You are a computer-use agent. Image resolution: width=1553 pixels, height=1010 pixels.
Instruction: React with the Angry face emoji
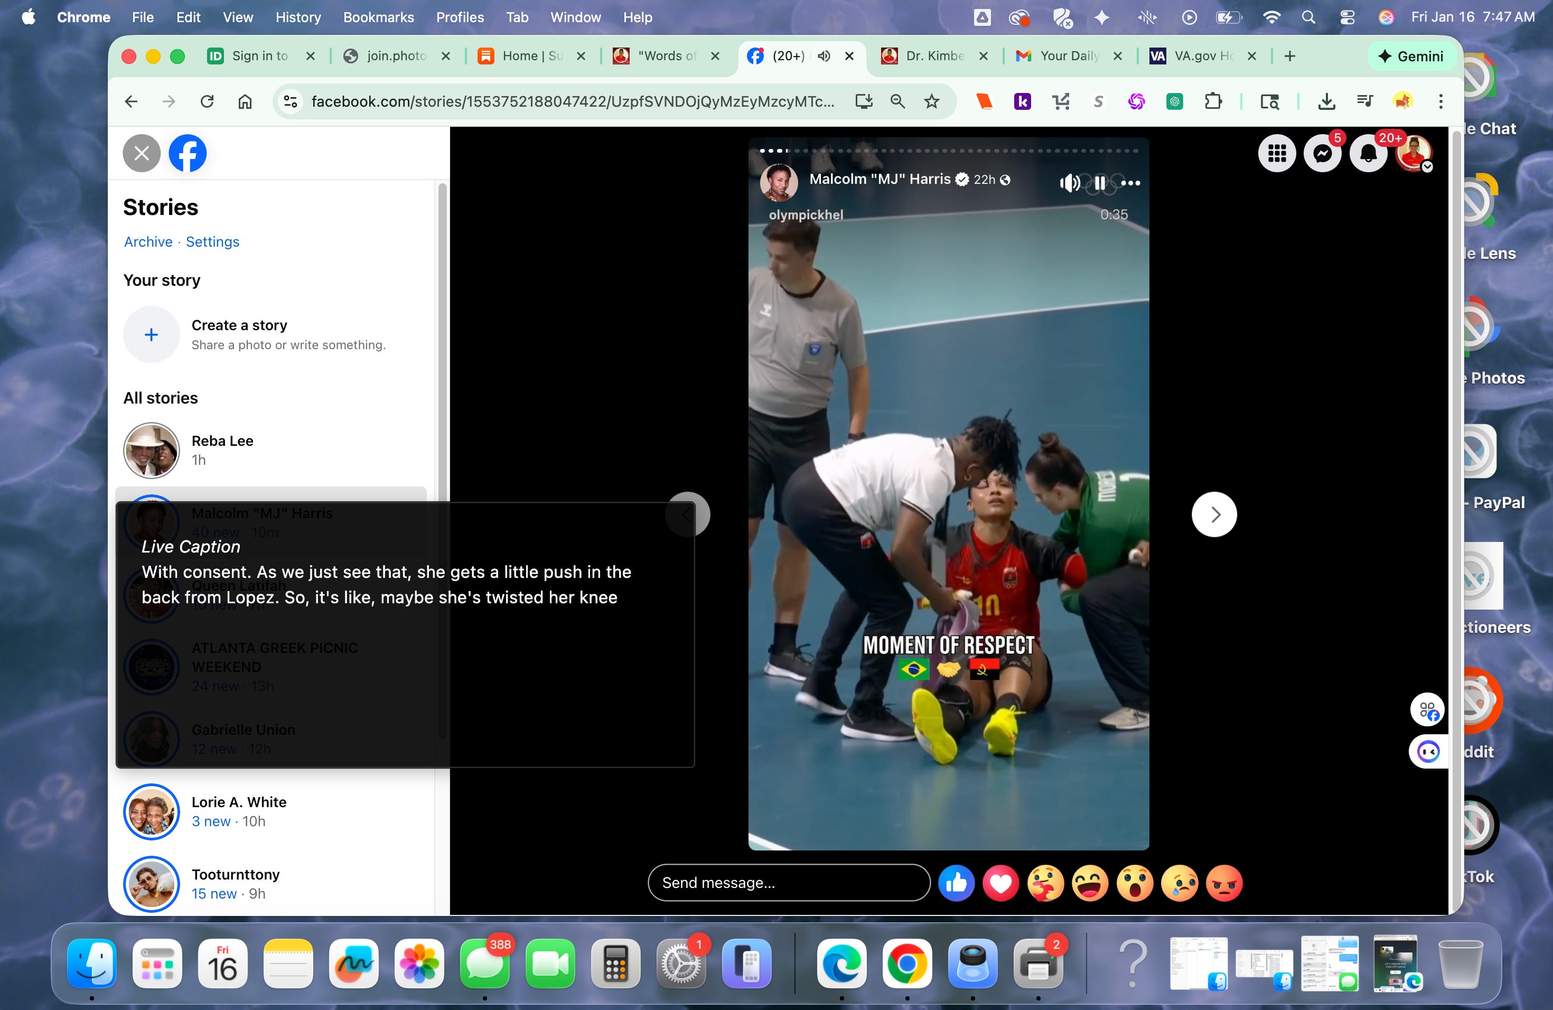1224,883
